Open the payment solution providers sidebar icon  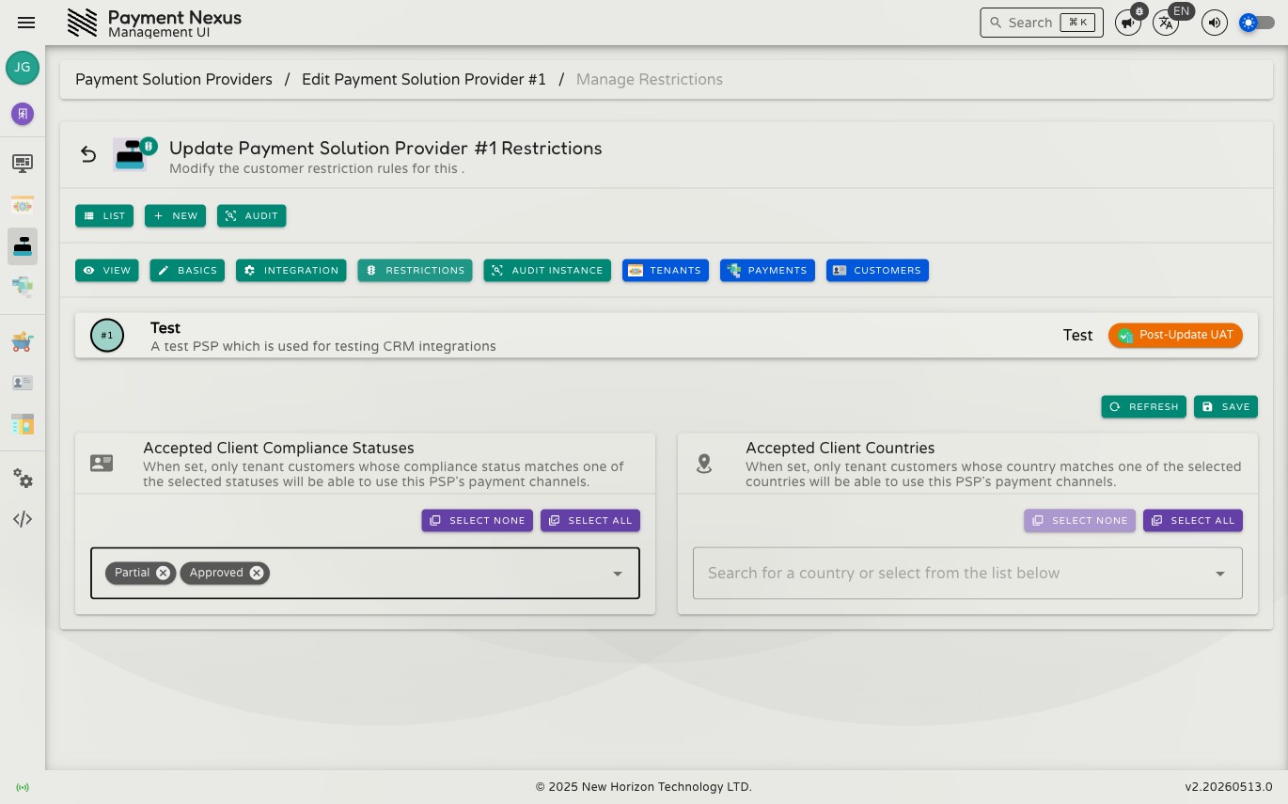[x=23, y=246]
